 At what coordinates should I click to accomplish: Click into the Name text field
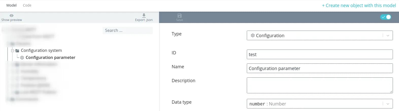click(320, 68)
